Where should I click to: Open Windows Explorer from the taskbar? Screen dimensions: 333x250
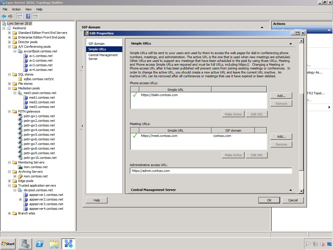pos(54,244)
